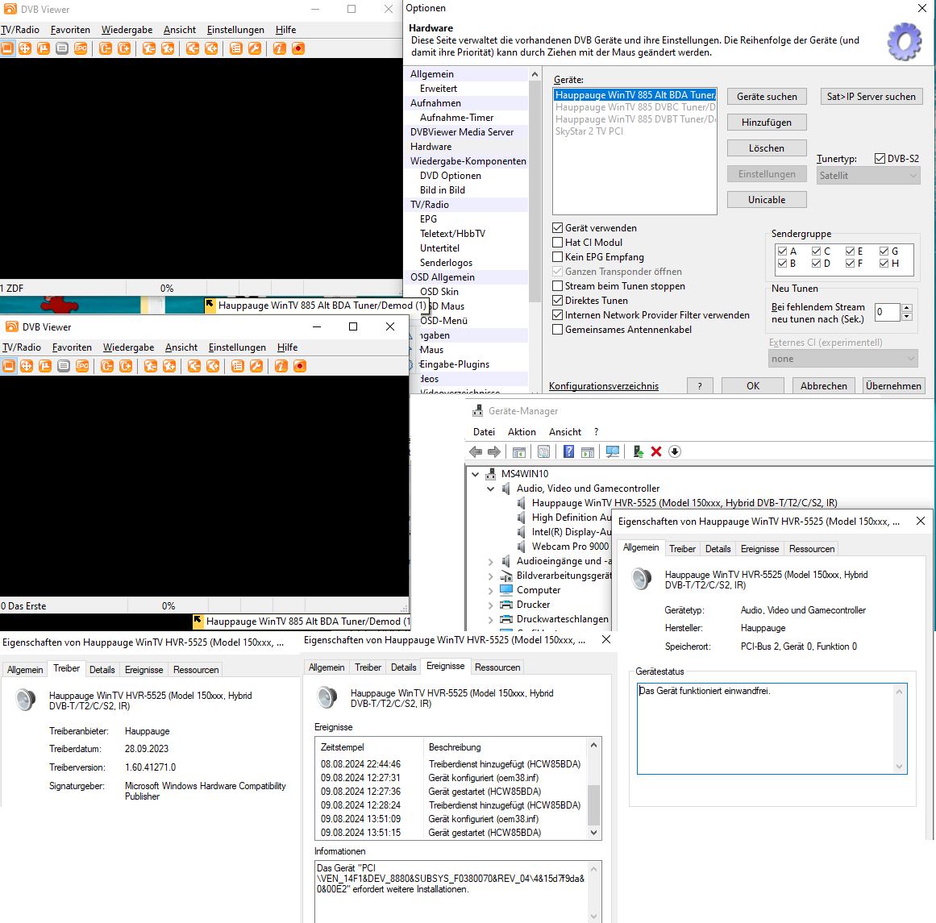Click the 'neu tunen nach (Sek.)' number field
The image size is (936, 923).
[x=887, y=312]
